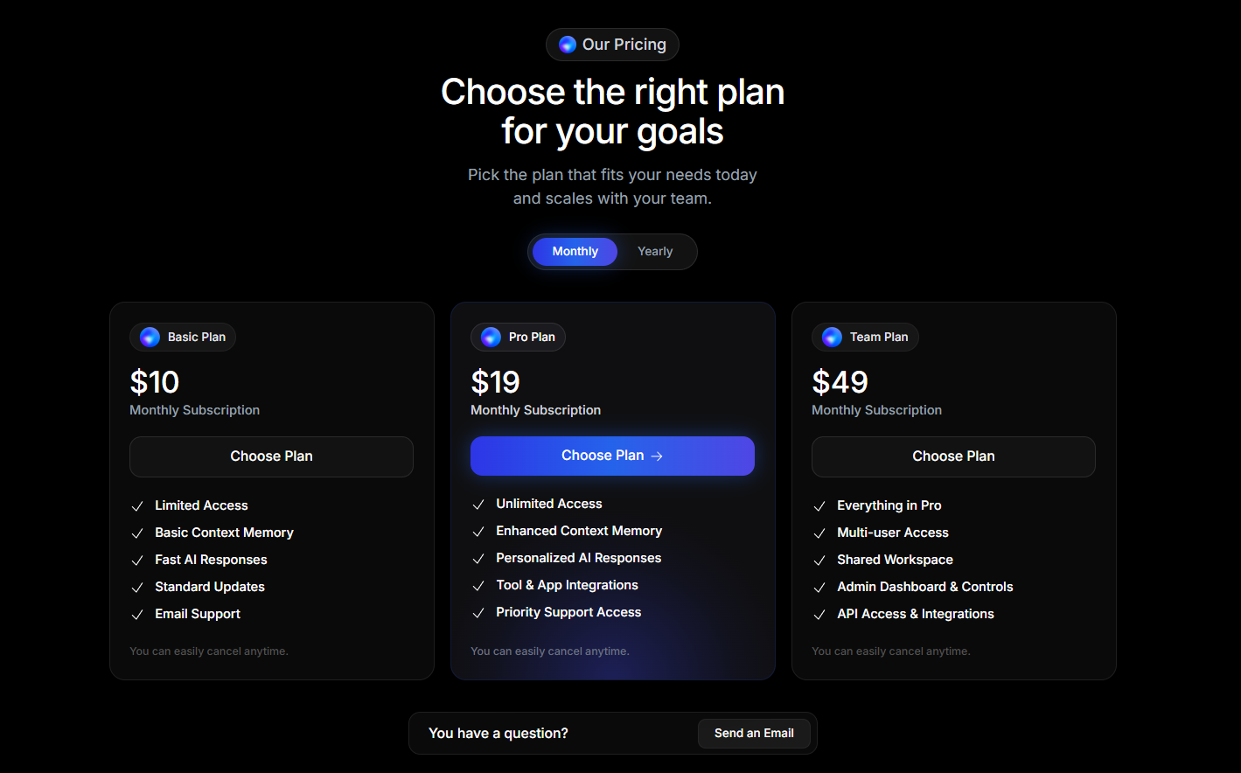Click the checkmark beside Everything in Pro
Image resolution: width=1241 pixels, height=773 pixels.
tap(819, 506)
